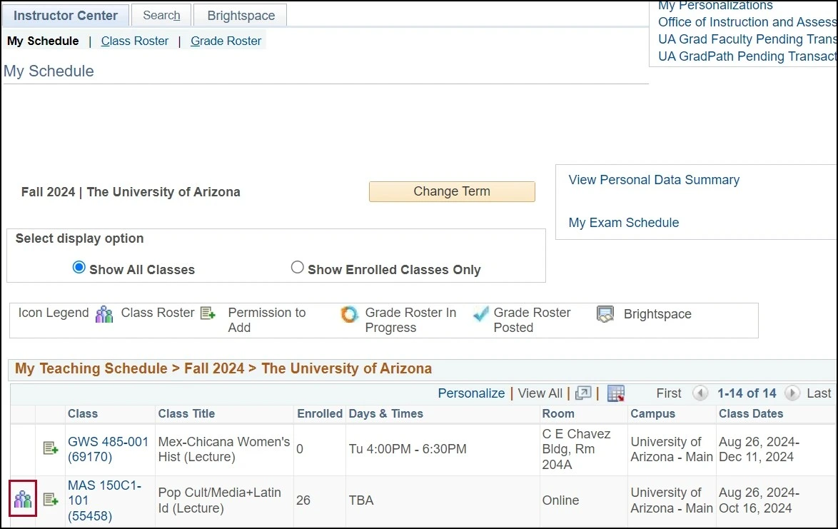
Task: Open the Brightspace tab
Action: tap(241, 16)
